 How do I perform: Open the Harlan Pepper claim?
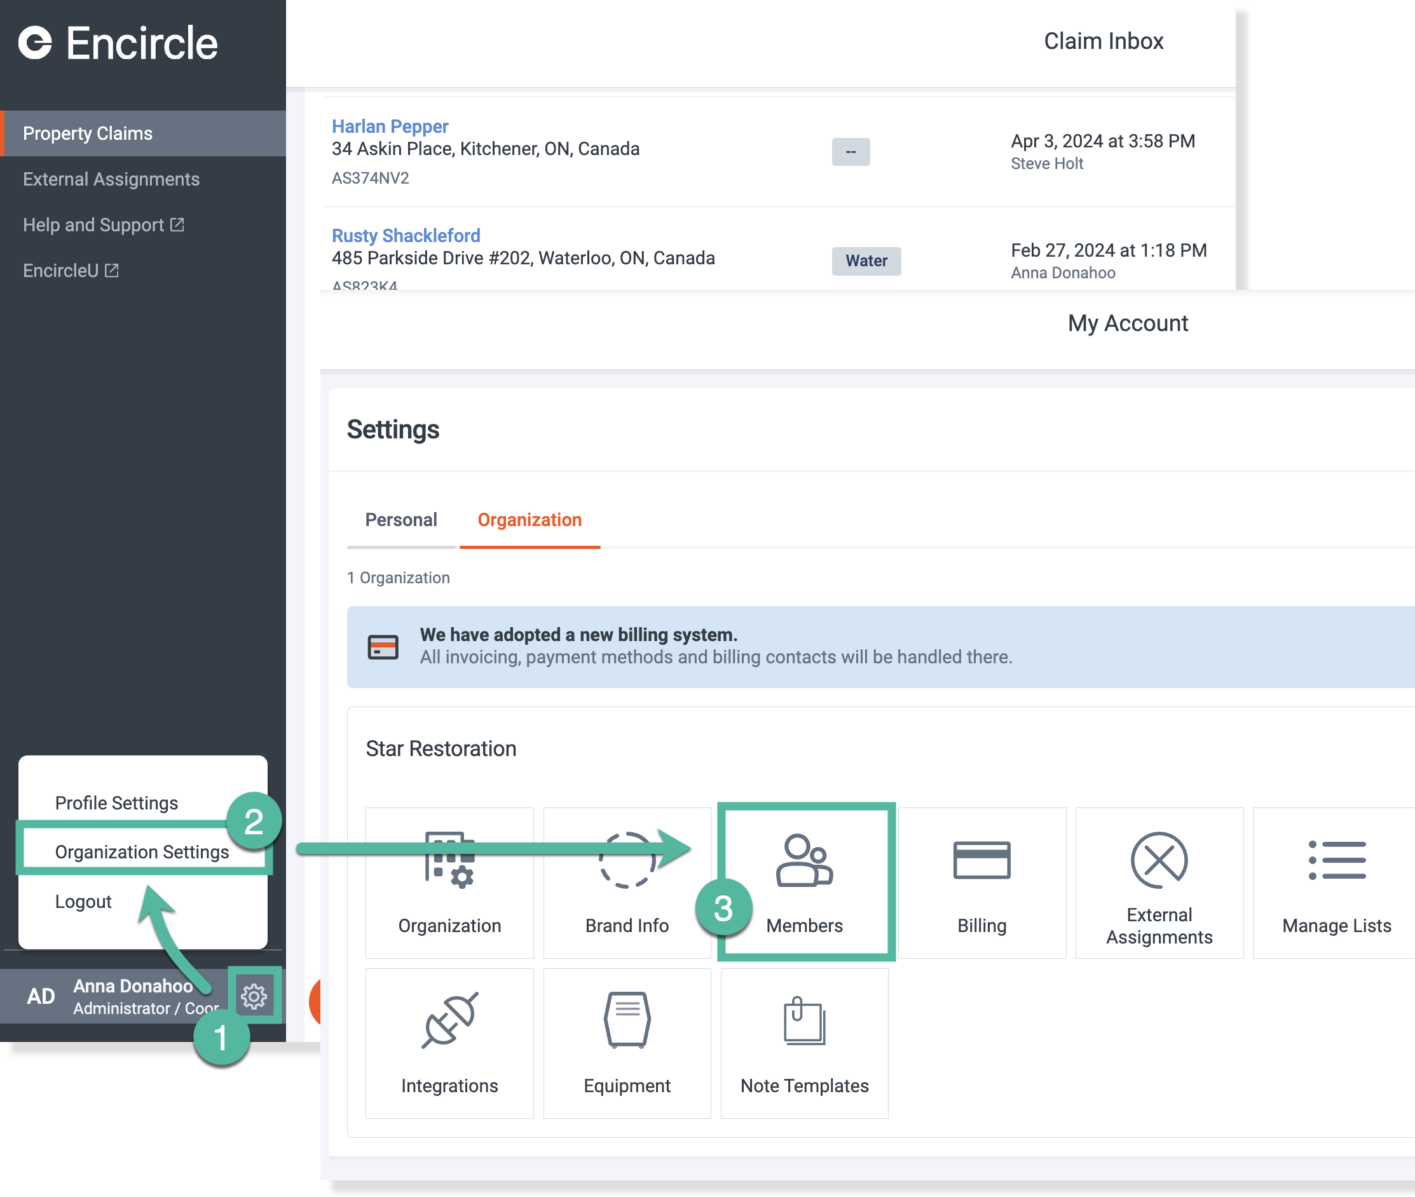pos(390,126)
